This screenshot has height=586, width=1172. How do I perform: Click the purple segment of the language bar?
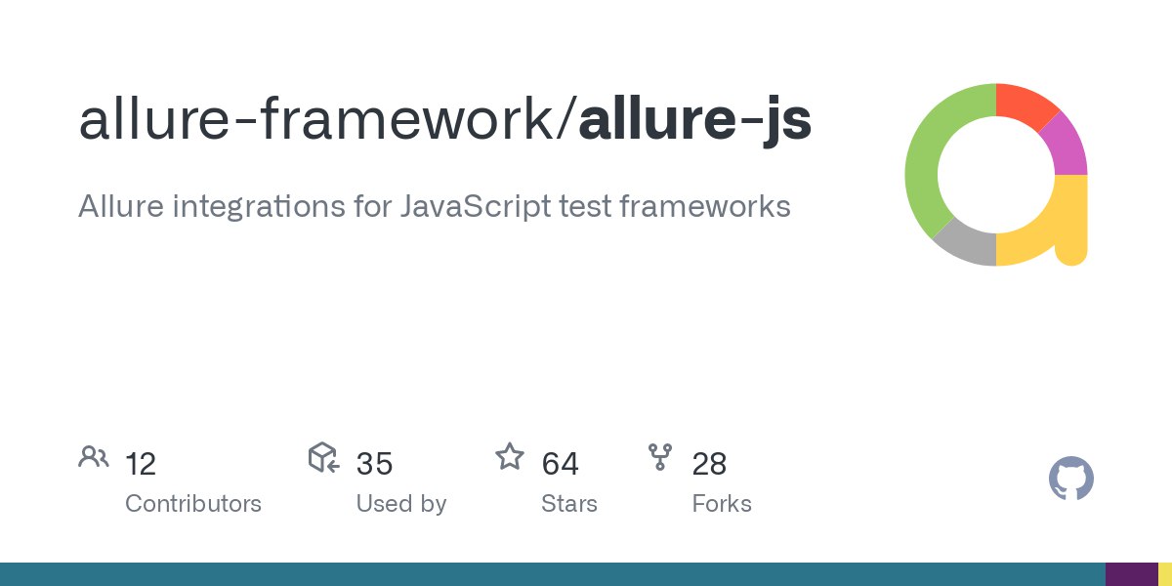(x=1132, y=574)
